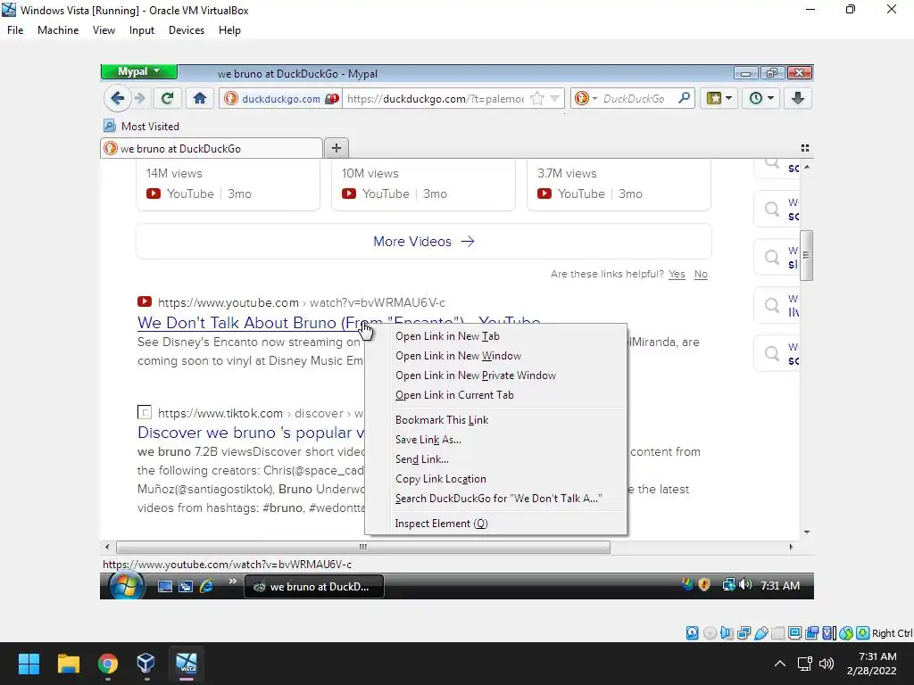Click VirtualBox USB status icon
914x685 pixels.
coord(760,633)
